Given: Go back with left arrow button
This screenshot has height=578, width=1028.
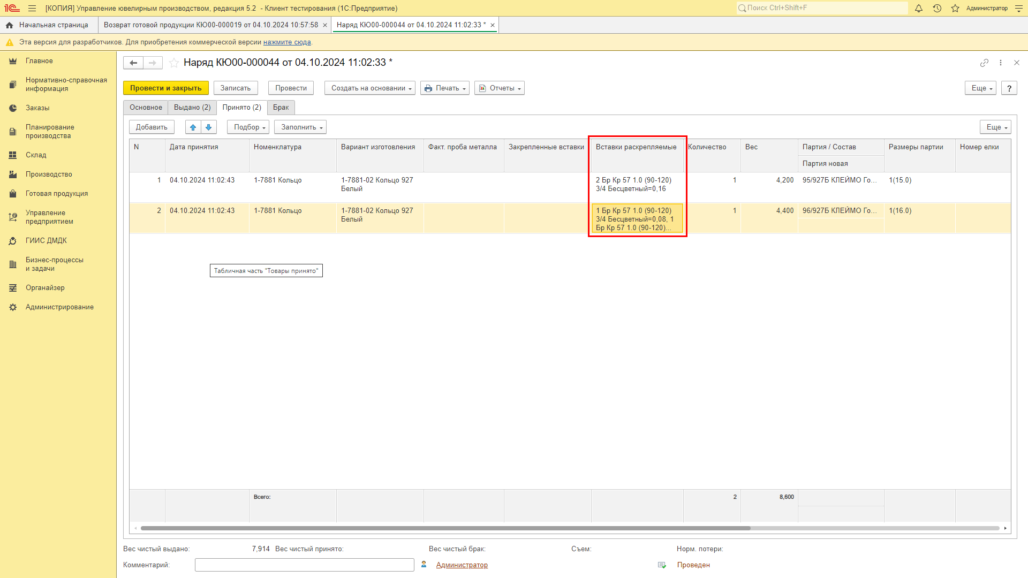Looking at the screenshot, I should pos(133,63).
